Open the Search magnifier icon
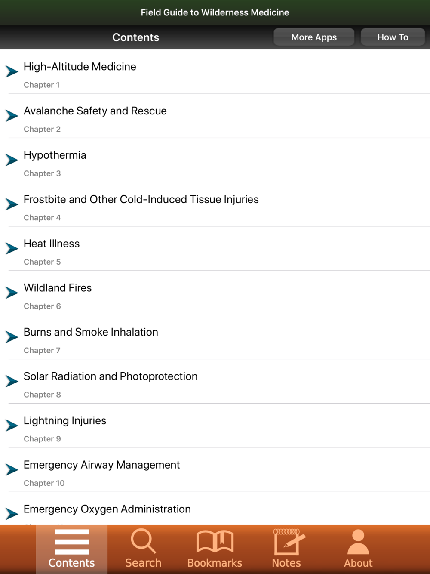 click(x=143, y=541)
